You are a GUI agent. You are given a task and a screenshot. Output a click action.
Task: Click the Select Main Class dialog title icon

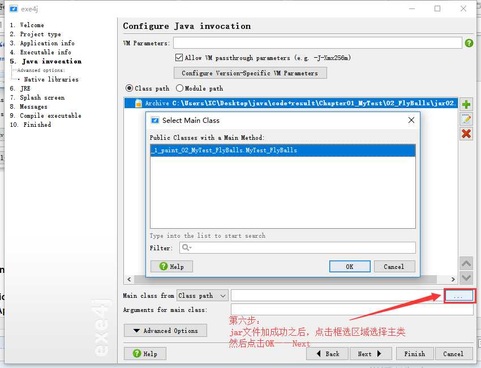[x=155, y=121]
